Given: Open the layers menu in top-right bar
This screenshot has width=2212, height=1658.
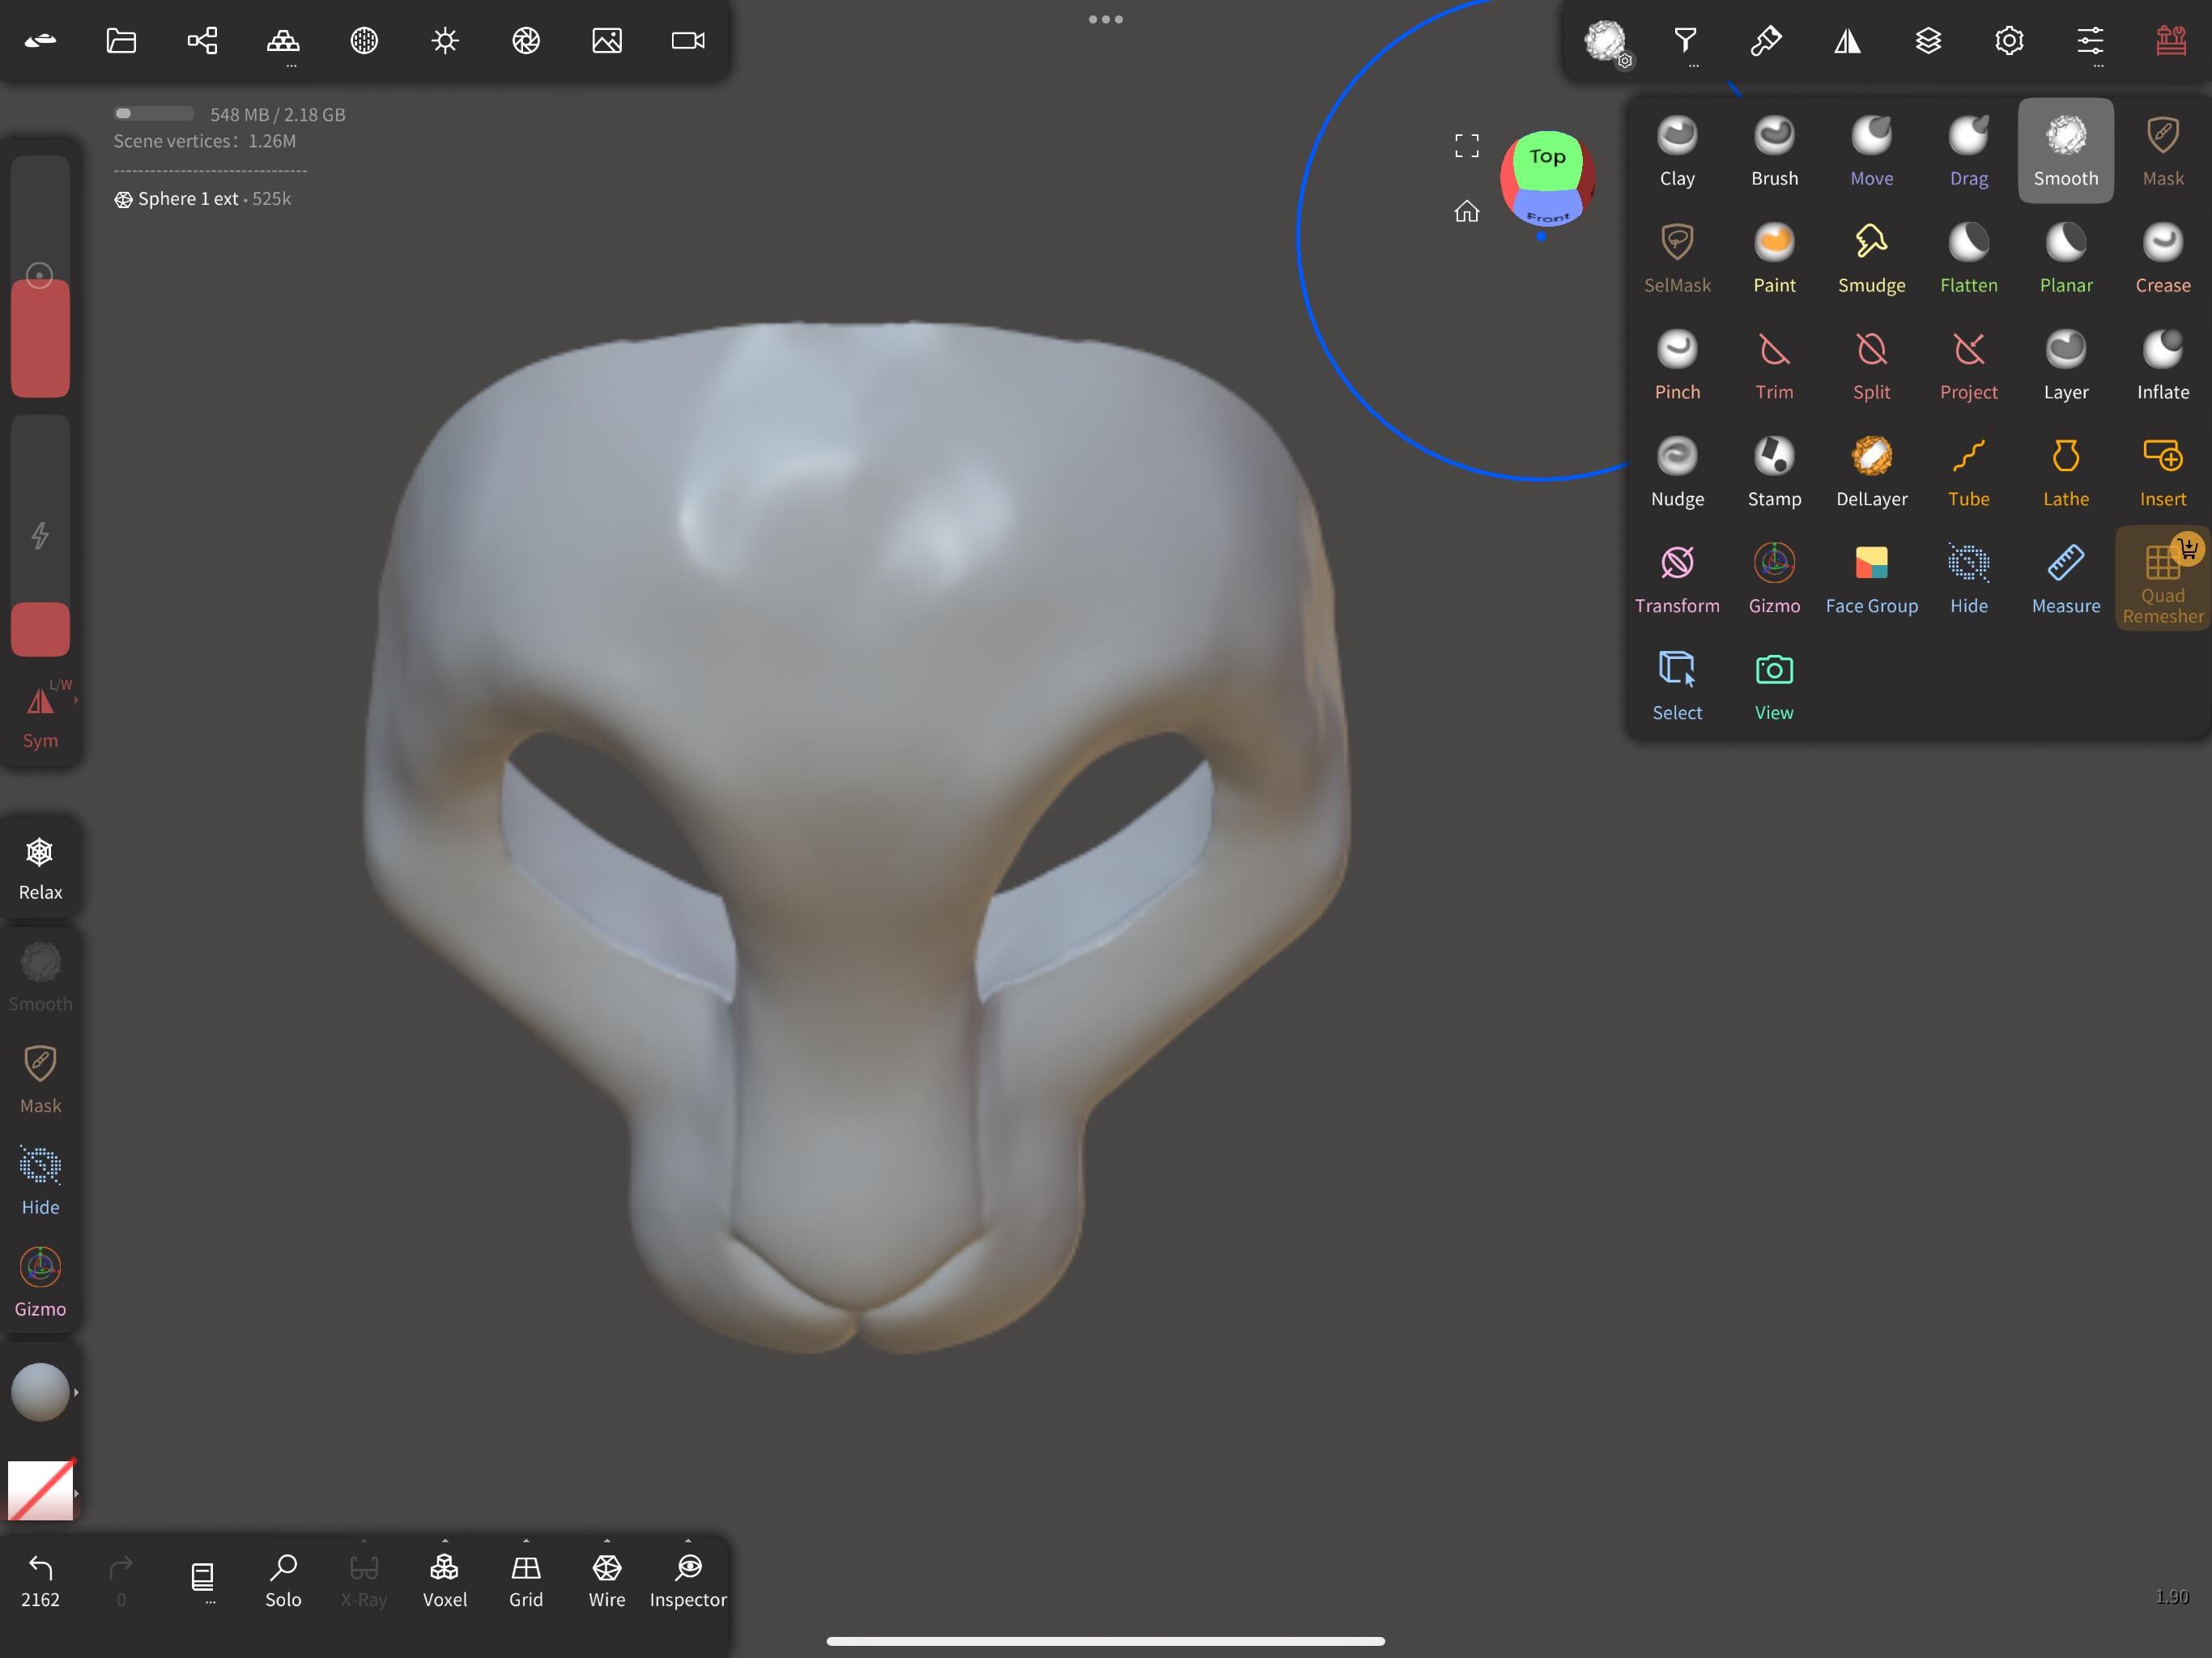Looking at the screenshot, I should tap(1928, 40).
